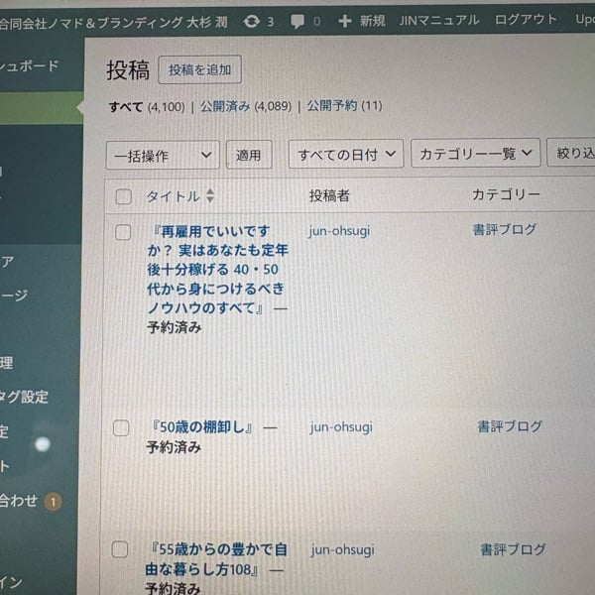Check the 『55歳からの豊かで自由な暮らし方108』 row checkbox
595x595 pixels.
click(x=119, y=549)
